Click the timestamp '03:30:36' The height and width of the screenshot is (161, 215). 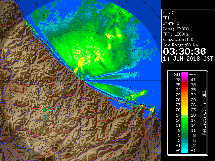click(x=184, y=51)
